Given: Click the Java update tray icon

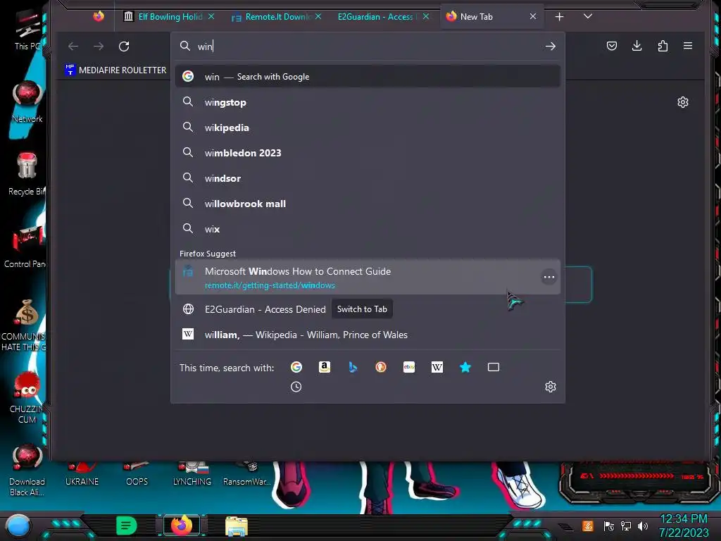Looking at the screenshot, I should point(588,526).
